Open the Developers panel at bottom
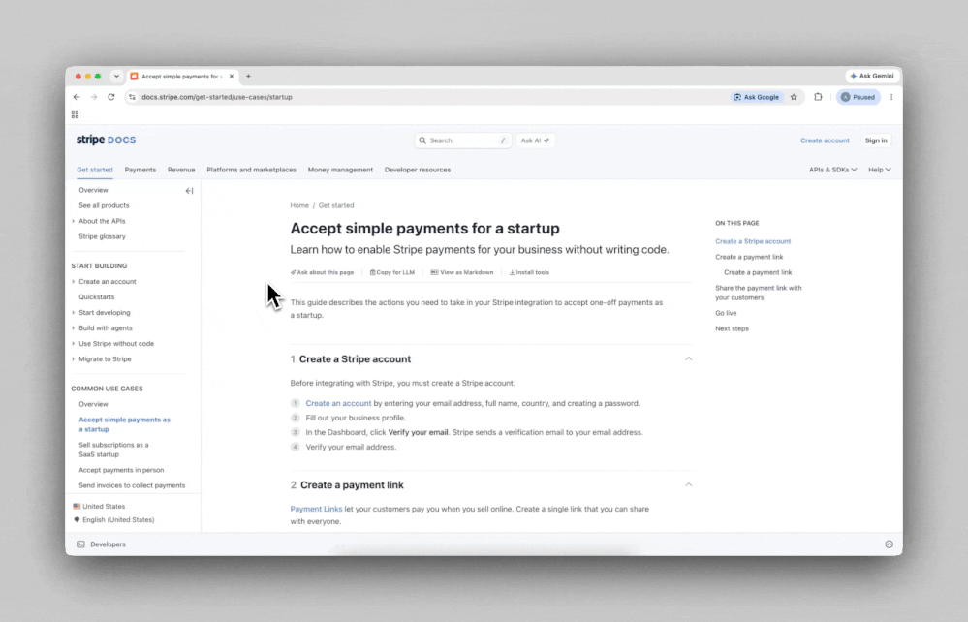The image size is (968, 622). [x=102, y=544]
